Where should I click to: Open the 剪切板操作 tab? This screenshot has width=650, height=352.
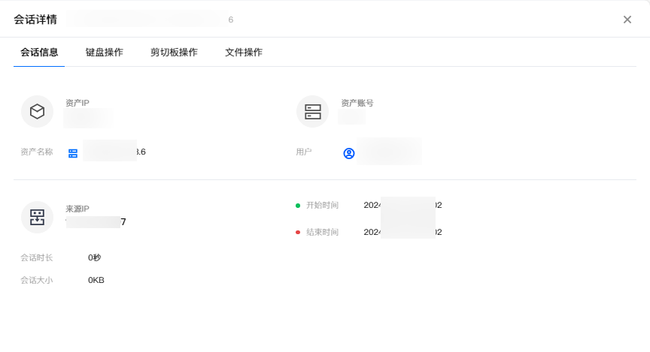coord(174,53)
